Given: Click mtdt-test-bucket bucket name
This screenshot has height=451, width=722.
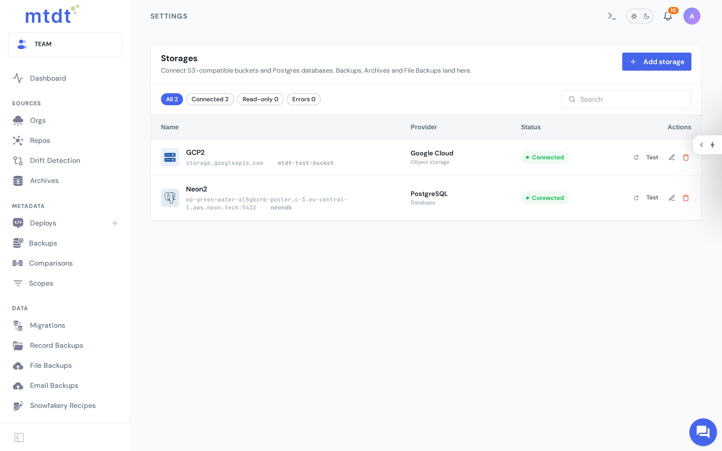Looking at the screenshot, I should [306, 163].
